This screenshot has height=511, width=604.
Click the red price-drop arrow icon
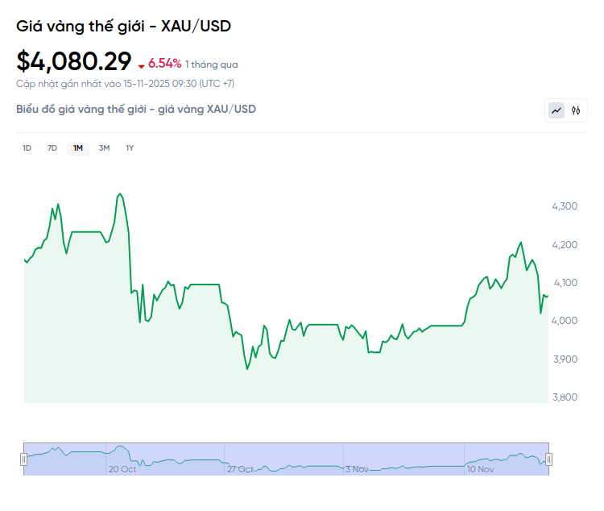pos(142,65)
